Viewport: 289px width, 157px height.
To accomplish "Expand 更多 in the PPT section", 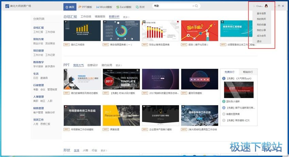I will click(x=119, y=65).
